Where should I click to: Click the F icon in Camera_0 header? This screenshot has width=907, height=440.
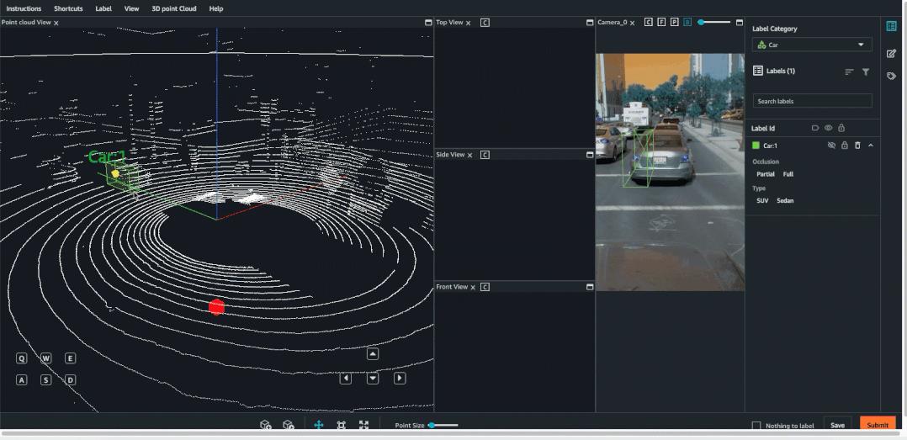[661, 22]
